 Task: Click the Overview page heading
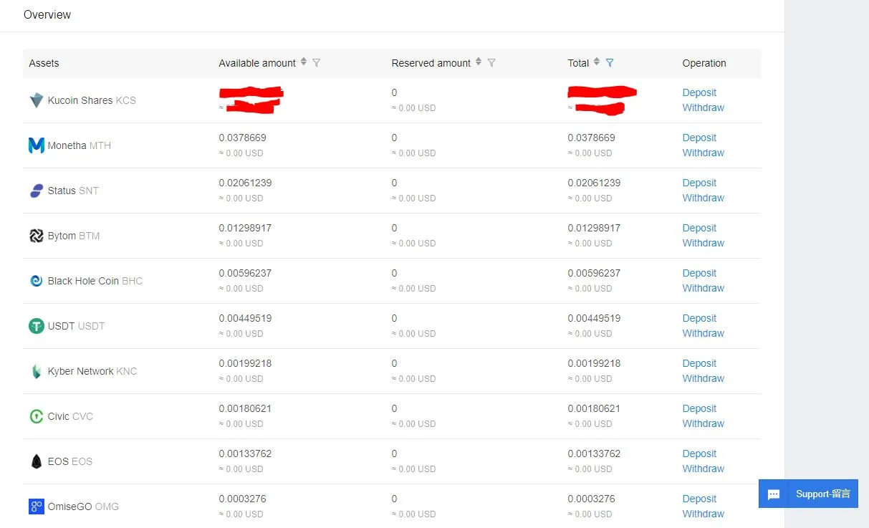click(47, 14)
